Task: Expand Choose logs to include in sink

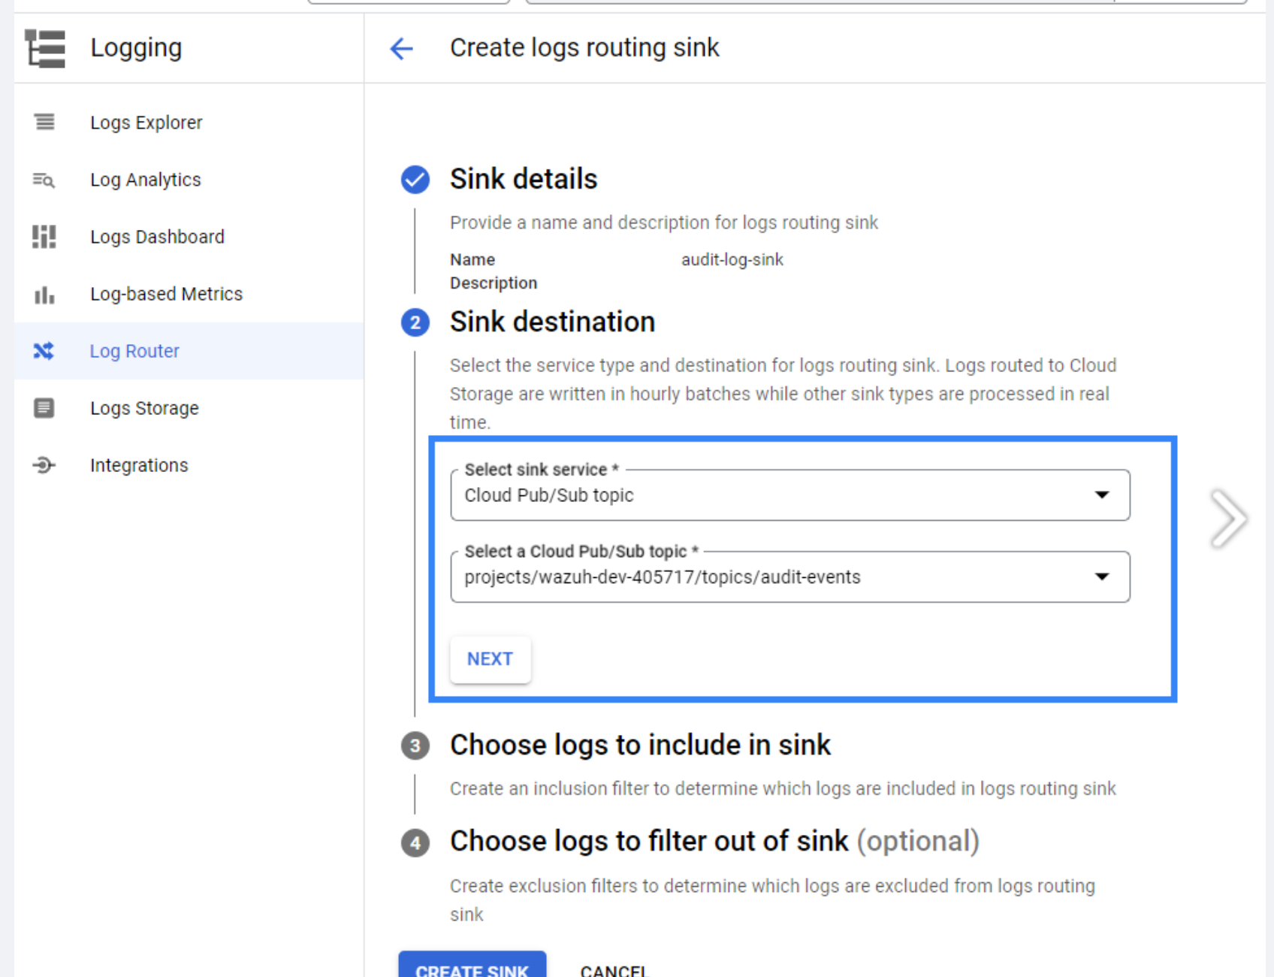Action: (x=640, y=746)
